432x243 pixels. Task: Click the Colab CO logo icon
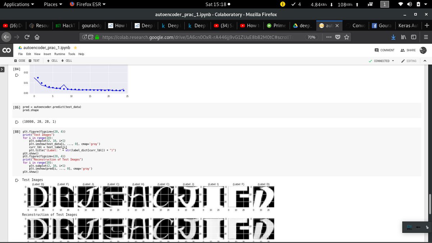click(6, 50)
